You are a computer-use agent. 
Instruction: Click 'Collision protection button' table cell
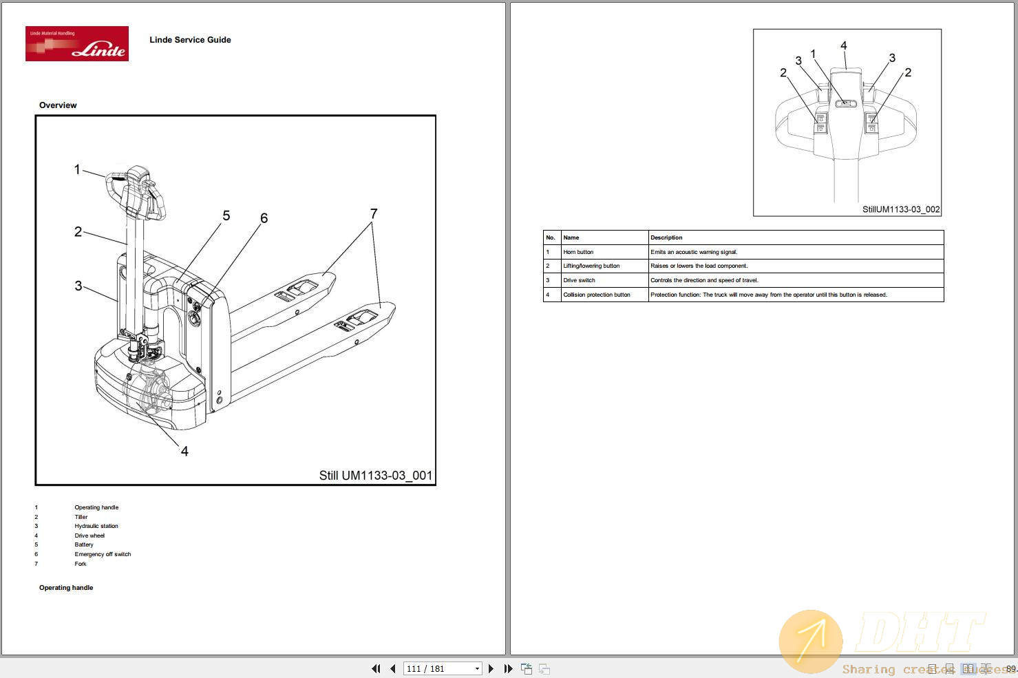click(605, 295)
